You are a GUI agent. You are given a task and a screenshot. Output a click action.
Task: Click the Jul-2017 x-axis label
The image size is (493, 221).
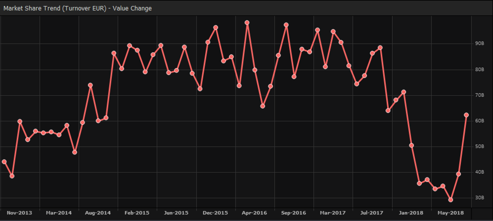(x=372, y=213)
